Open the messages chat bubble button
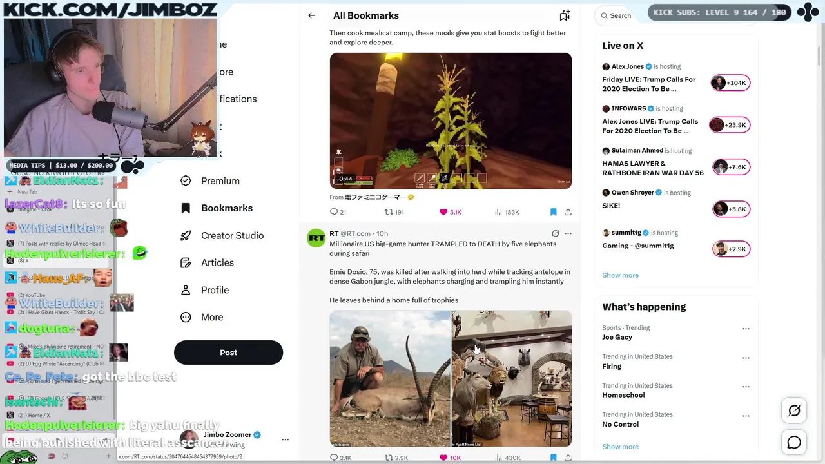This screenshot has width=825, height=464. [x=794, y=443]
